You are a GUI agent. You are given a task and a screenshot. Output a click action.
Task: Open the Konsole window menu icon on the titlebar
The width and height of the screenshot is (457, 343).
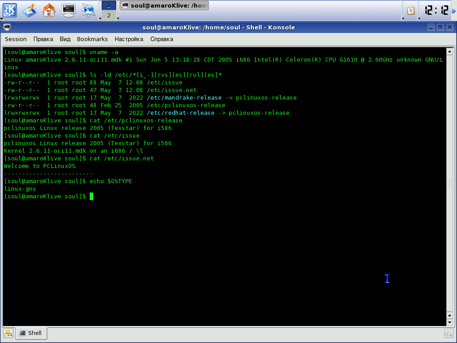(7, 27)
